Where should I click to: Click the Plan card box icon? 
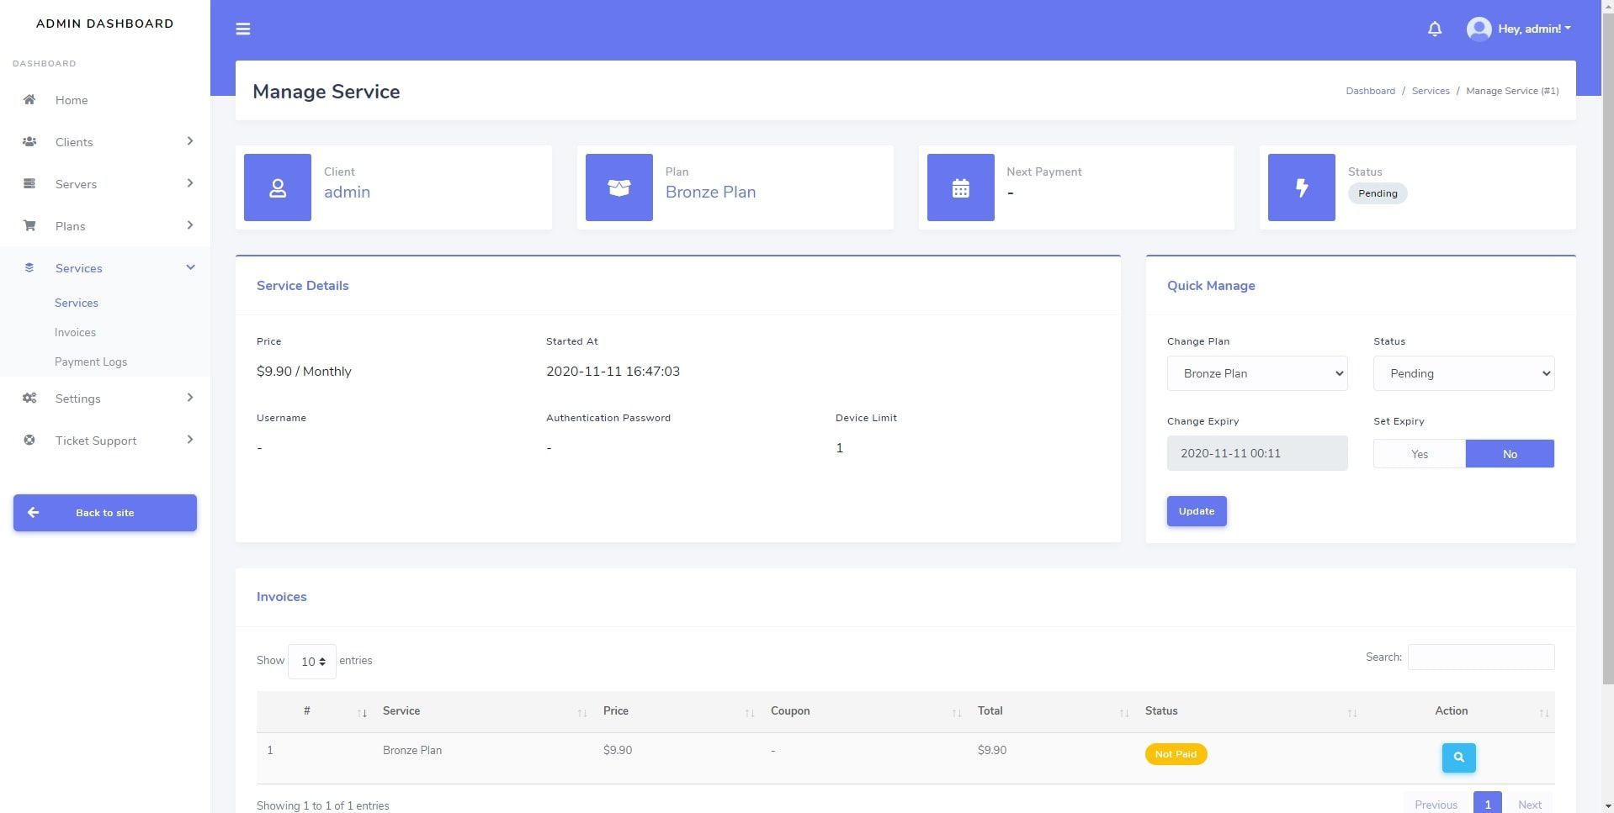[x=619, y=187]
